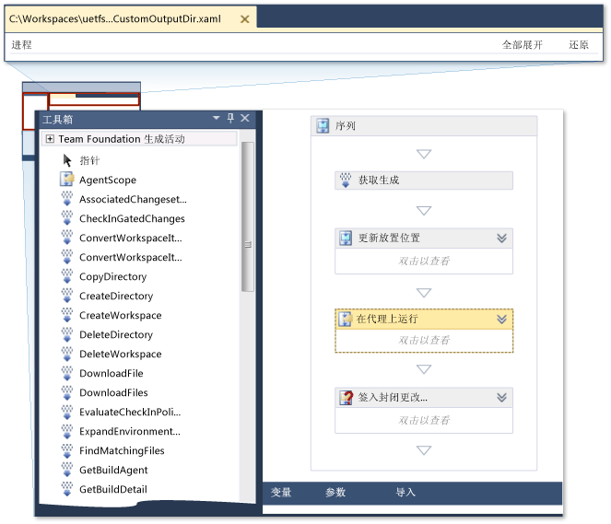
Task: Click the DownloadFiles activity icon
Action: [67, 392]
